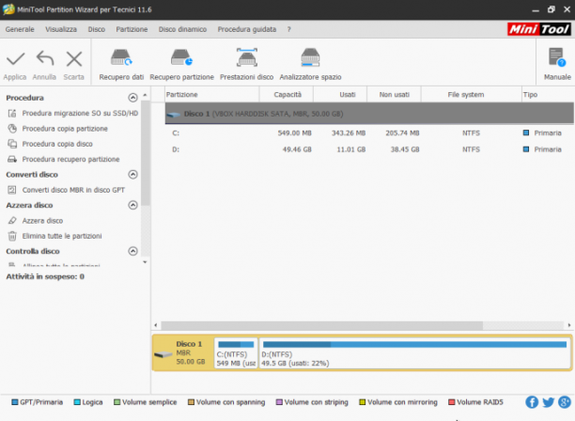Launch Recupero partizione tool
The image size is (575, 421).
[x=181, y=64]
